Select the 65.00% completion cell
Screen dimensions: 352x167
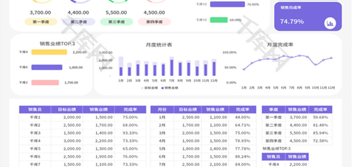(x=130, y=149)
